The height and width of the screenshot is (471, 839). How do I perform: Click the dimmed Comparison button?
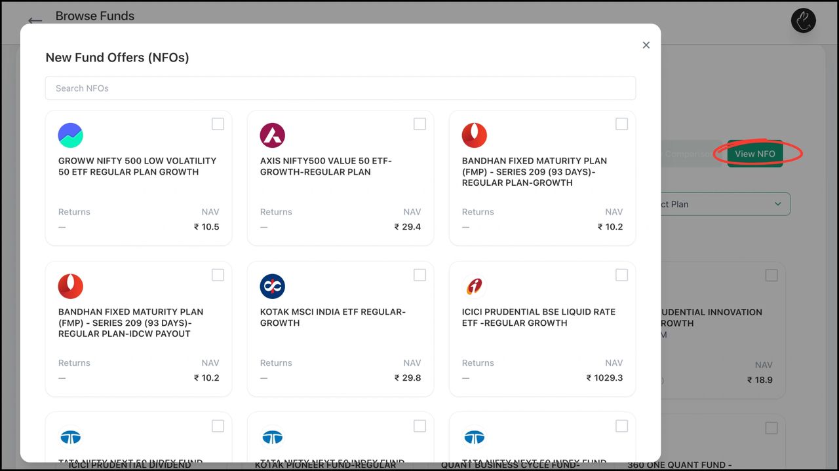(692, 154)
